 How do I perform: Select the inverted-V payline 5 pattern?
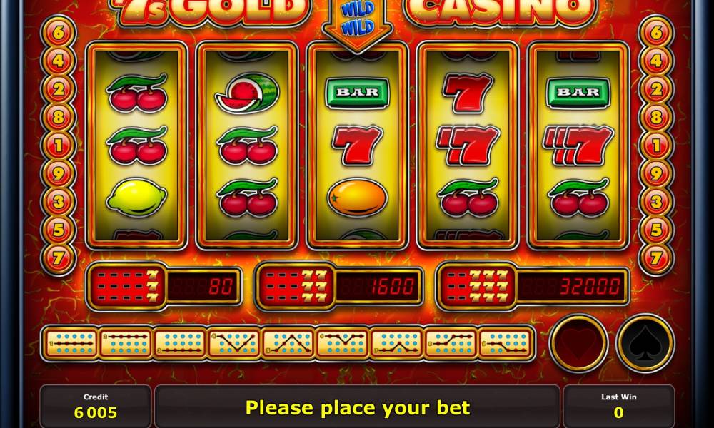288,343
